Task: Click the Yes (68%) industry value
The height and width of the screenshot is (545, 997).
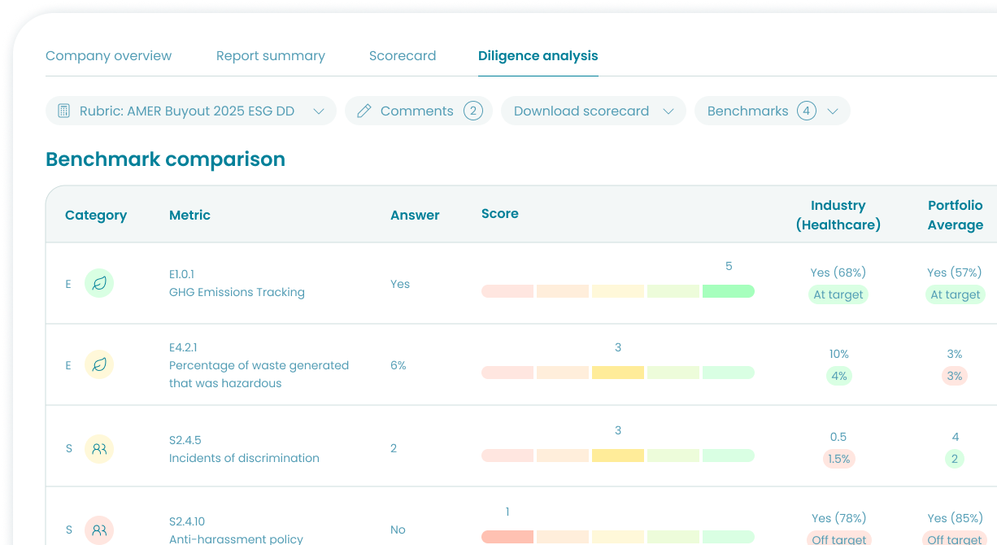Action: (x=838, y=272)
